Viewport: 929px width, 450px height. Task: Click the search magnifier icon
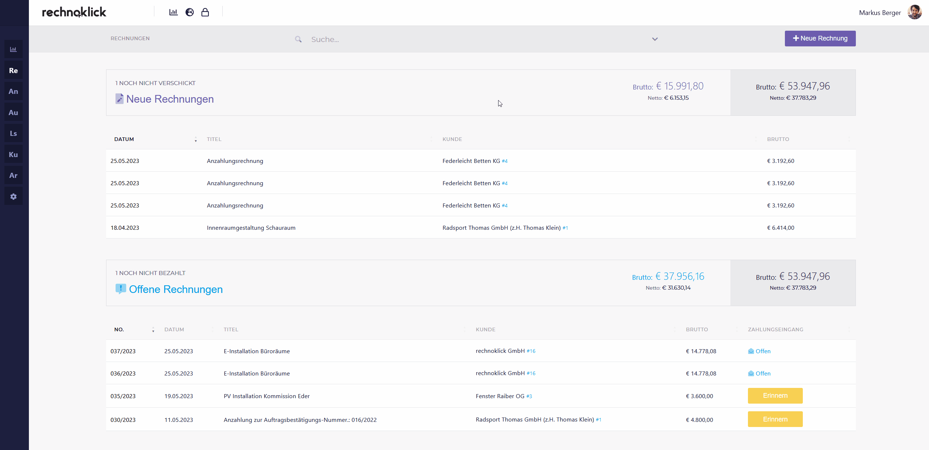[x=298, y=39]
